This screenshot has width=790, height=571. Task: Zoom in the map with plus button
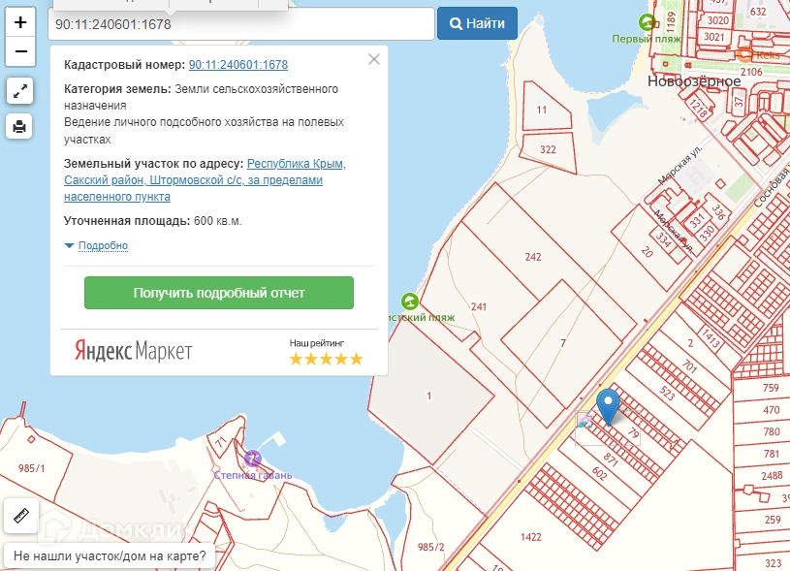tap(20, 22)
